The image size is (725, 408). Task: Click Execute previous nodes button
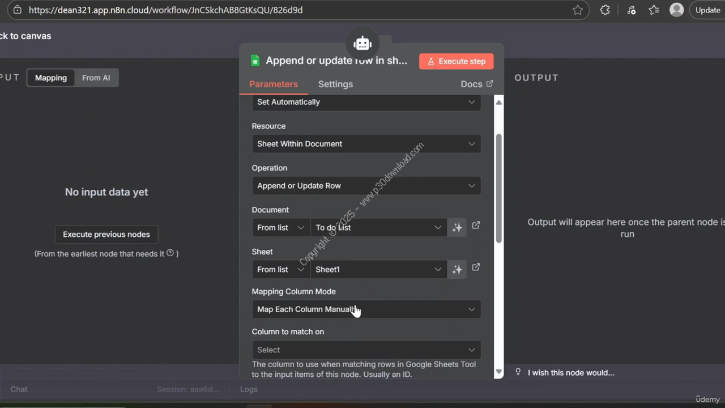click(x=106, y=234)
